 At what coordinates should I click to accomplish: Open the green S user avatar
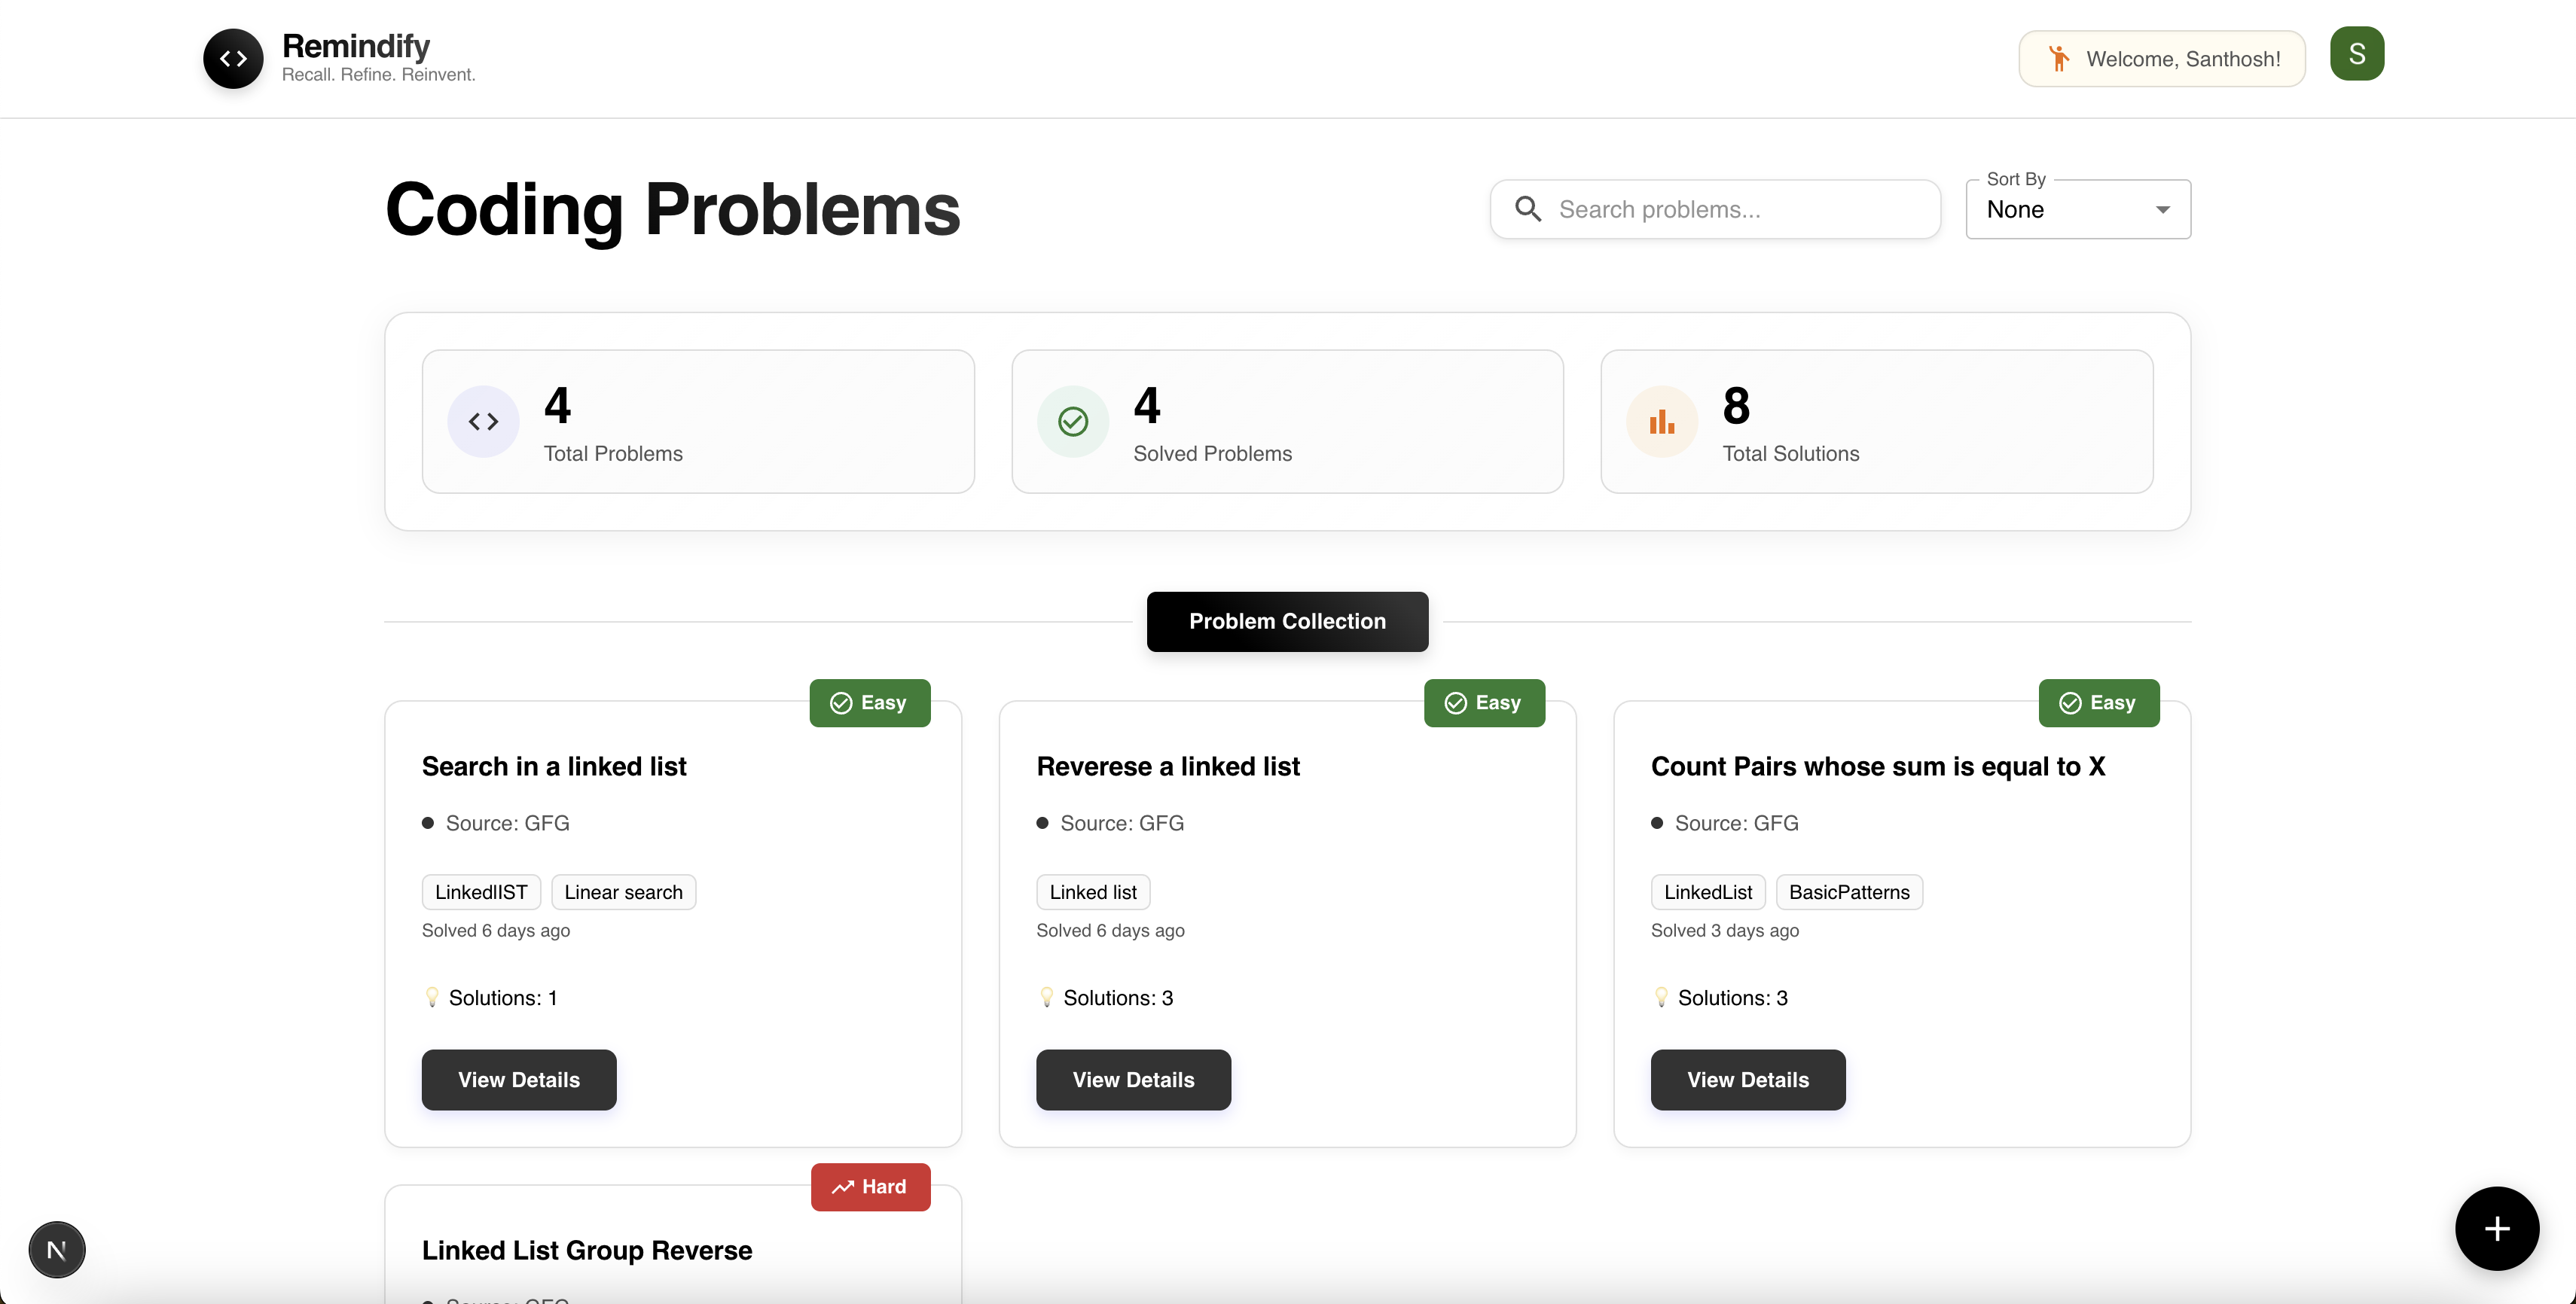[x=2356, y=54]
